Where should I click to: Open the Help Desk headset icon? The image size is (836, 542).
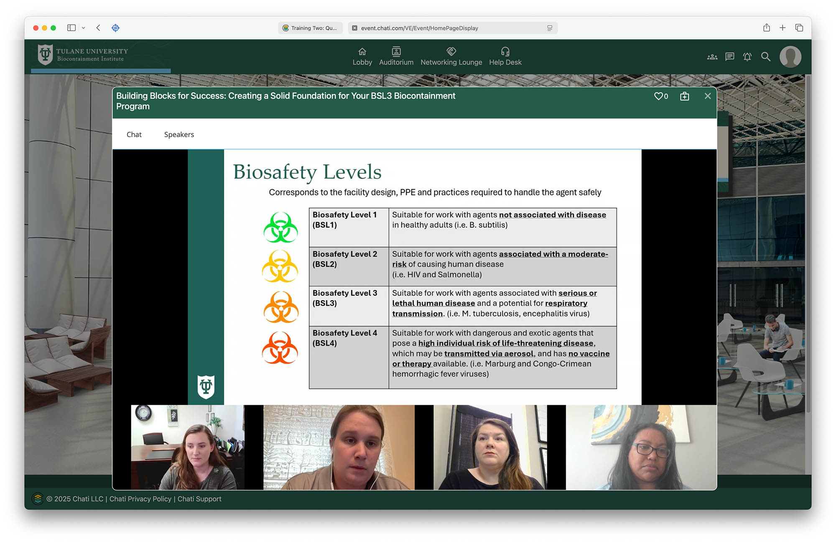(x=505, y=52)
